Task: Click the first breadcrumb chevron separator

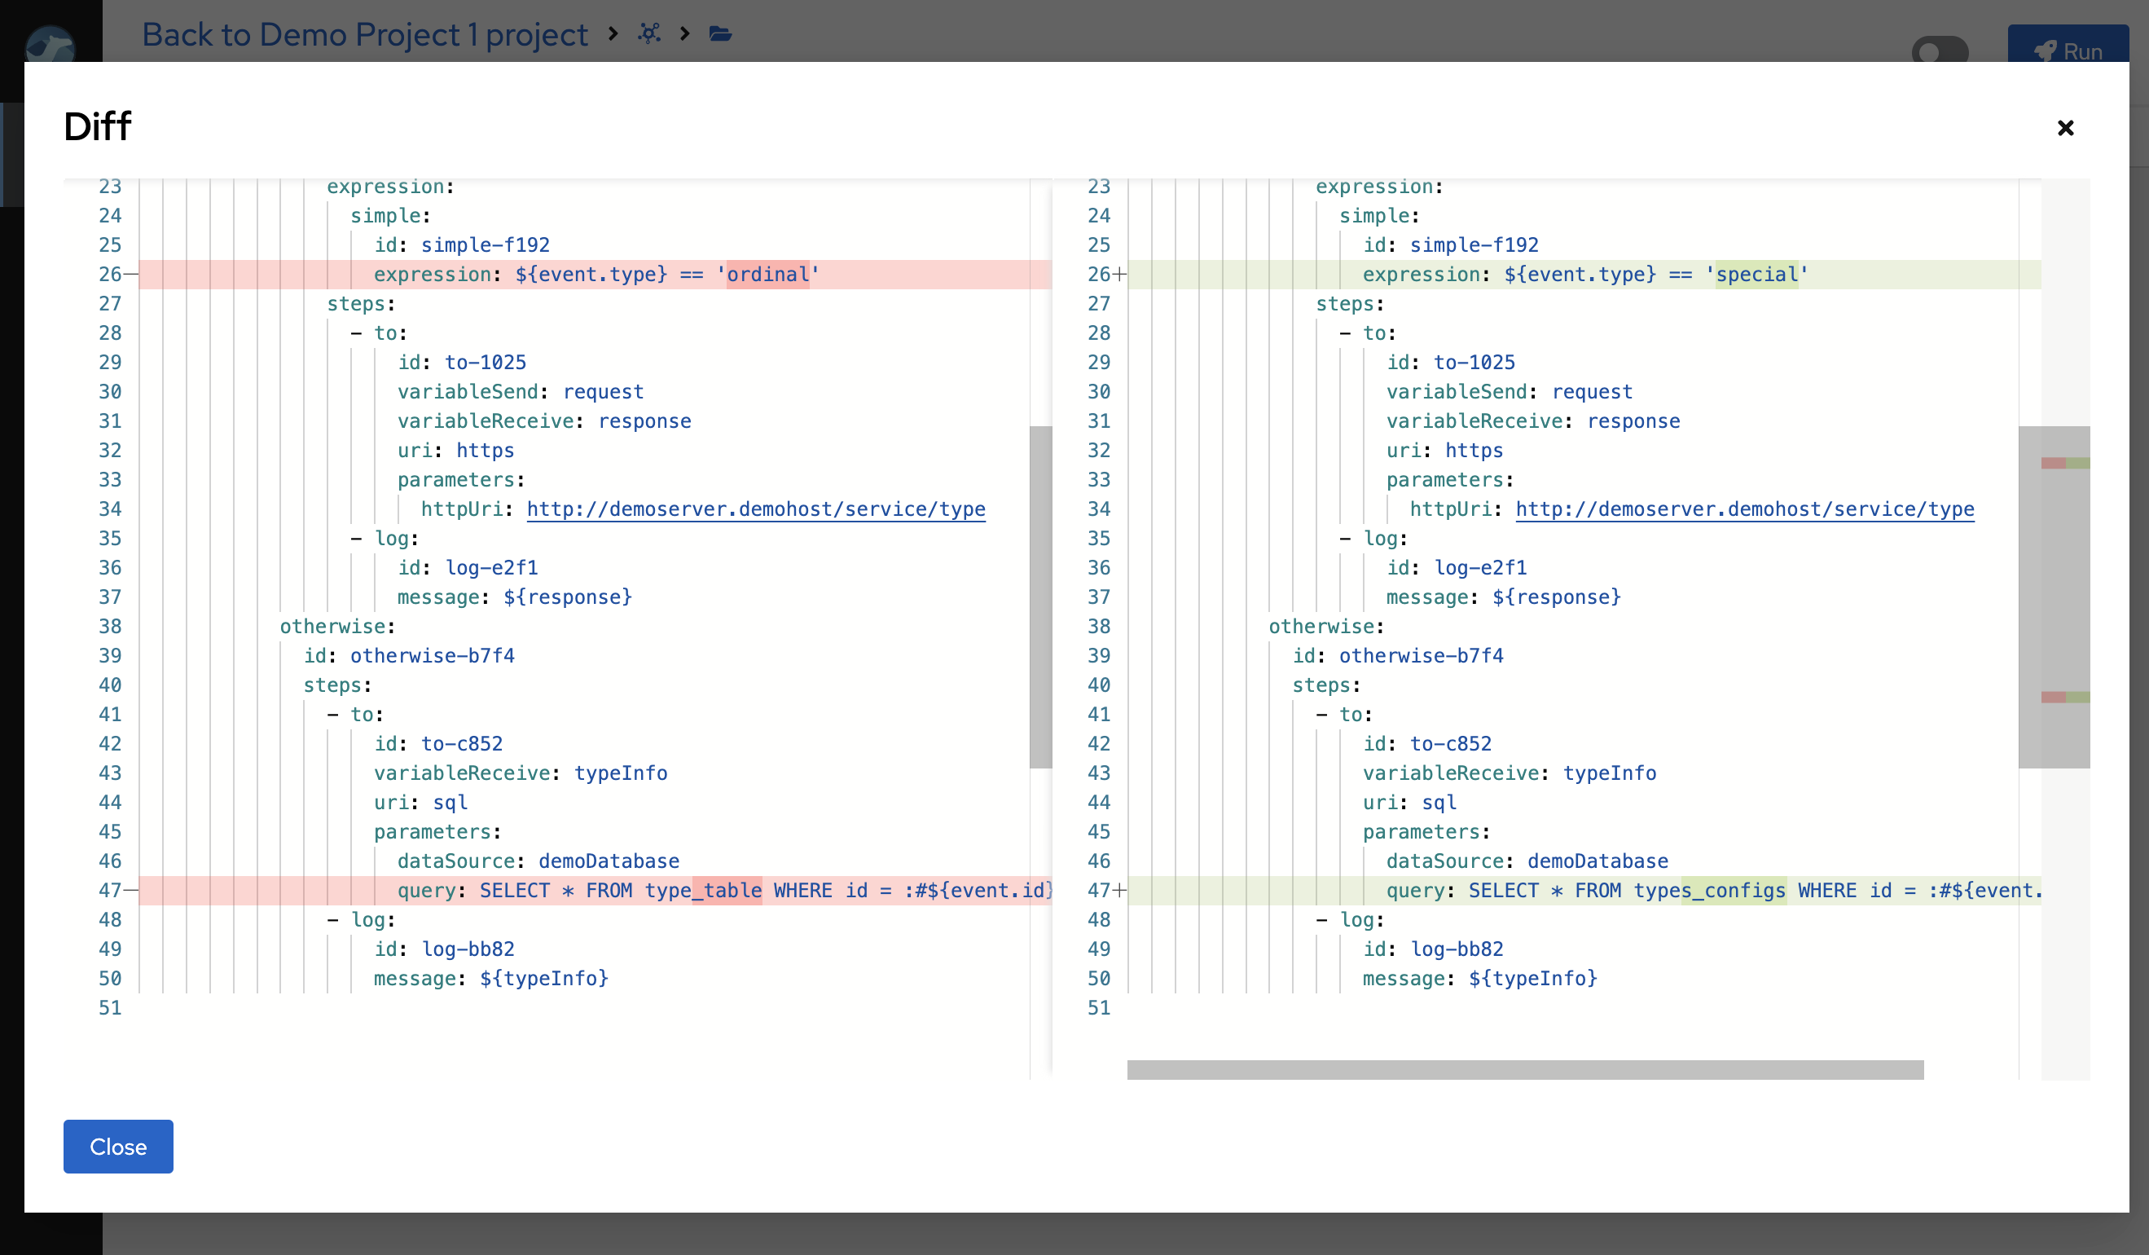Action: point(613,33)
